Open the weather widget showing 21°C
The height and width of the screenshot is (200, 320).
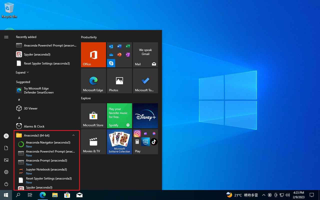242,195
